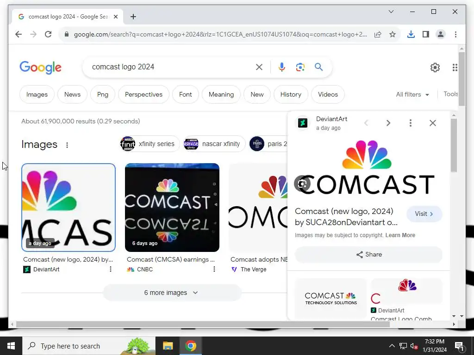This screenshot has height=355, width=474.
Task: Select the nascar xfinity suggestion chip
Action: tap(214, 144)
